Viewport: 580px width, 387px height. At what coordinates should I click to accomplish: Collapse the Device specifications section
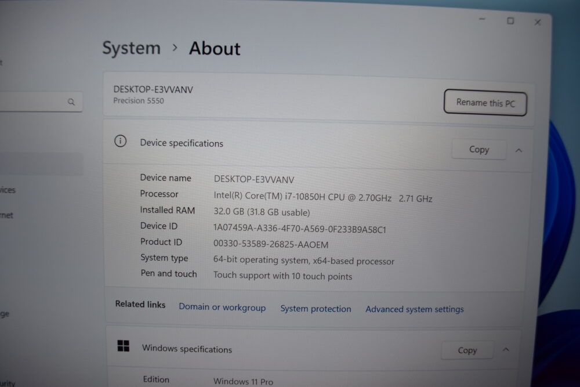coord(519,150)
